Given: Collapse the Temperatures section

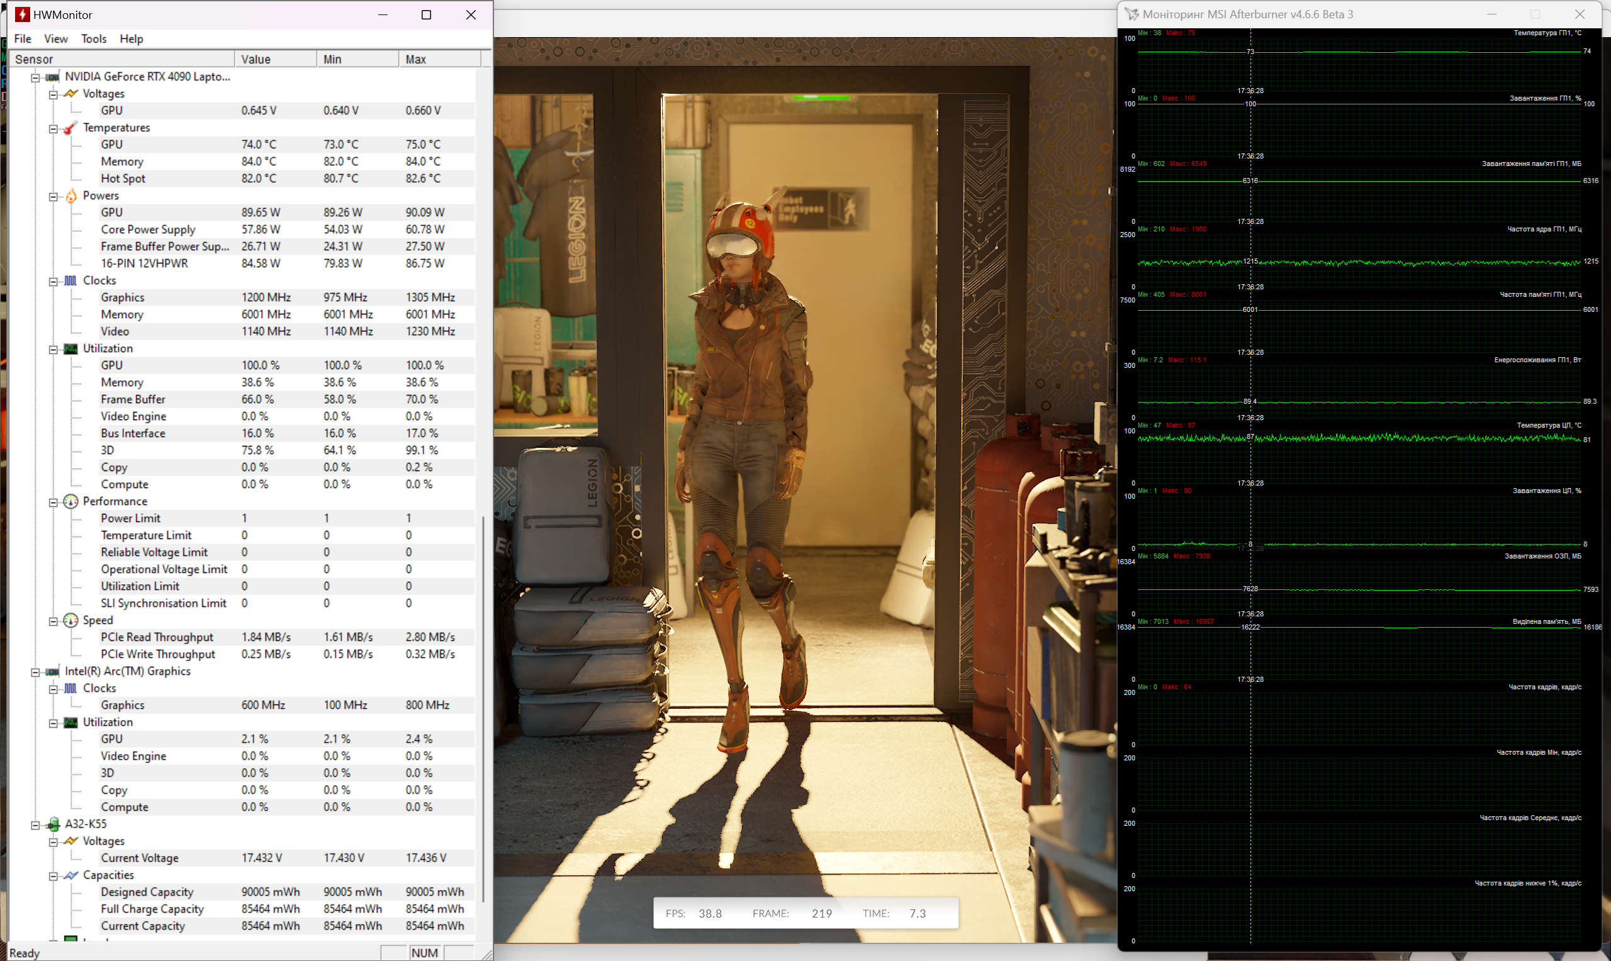Looking at the screenshot, I should click(53, 128).
